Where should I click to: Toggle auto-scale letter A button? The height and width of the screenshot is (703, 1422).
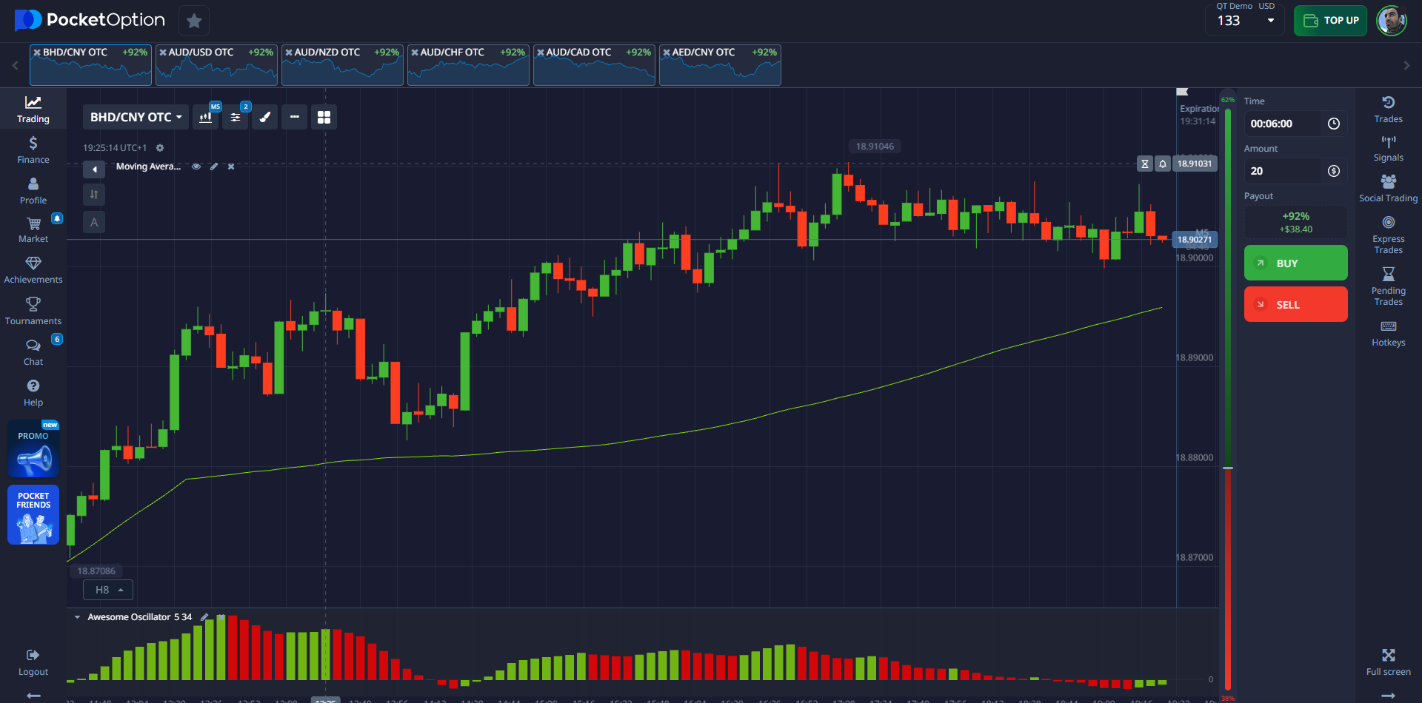[x=94, y=222]
